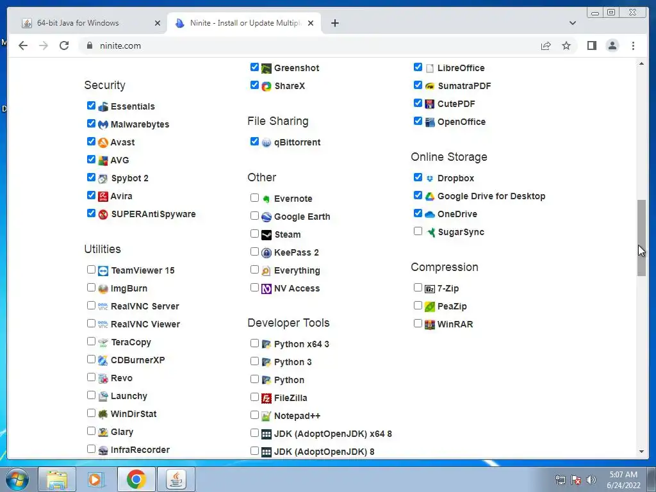Click the WinDirStat tree icon
This screenshot has height=492, width=656.
tap(103, 414)
